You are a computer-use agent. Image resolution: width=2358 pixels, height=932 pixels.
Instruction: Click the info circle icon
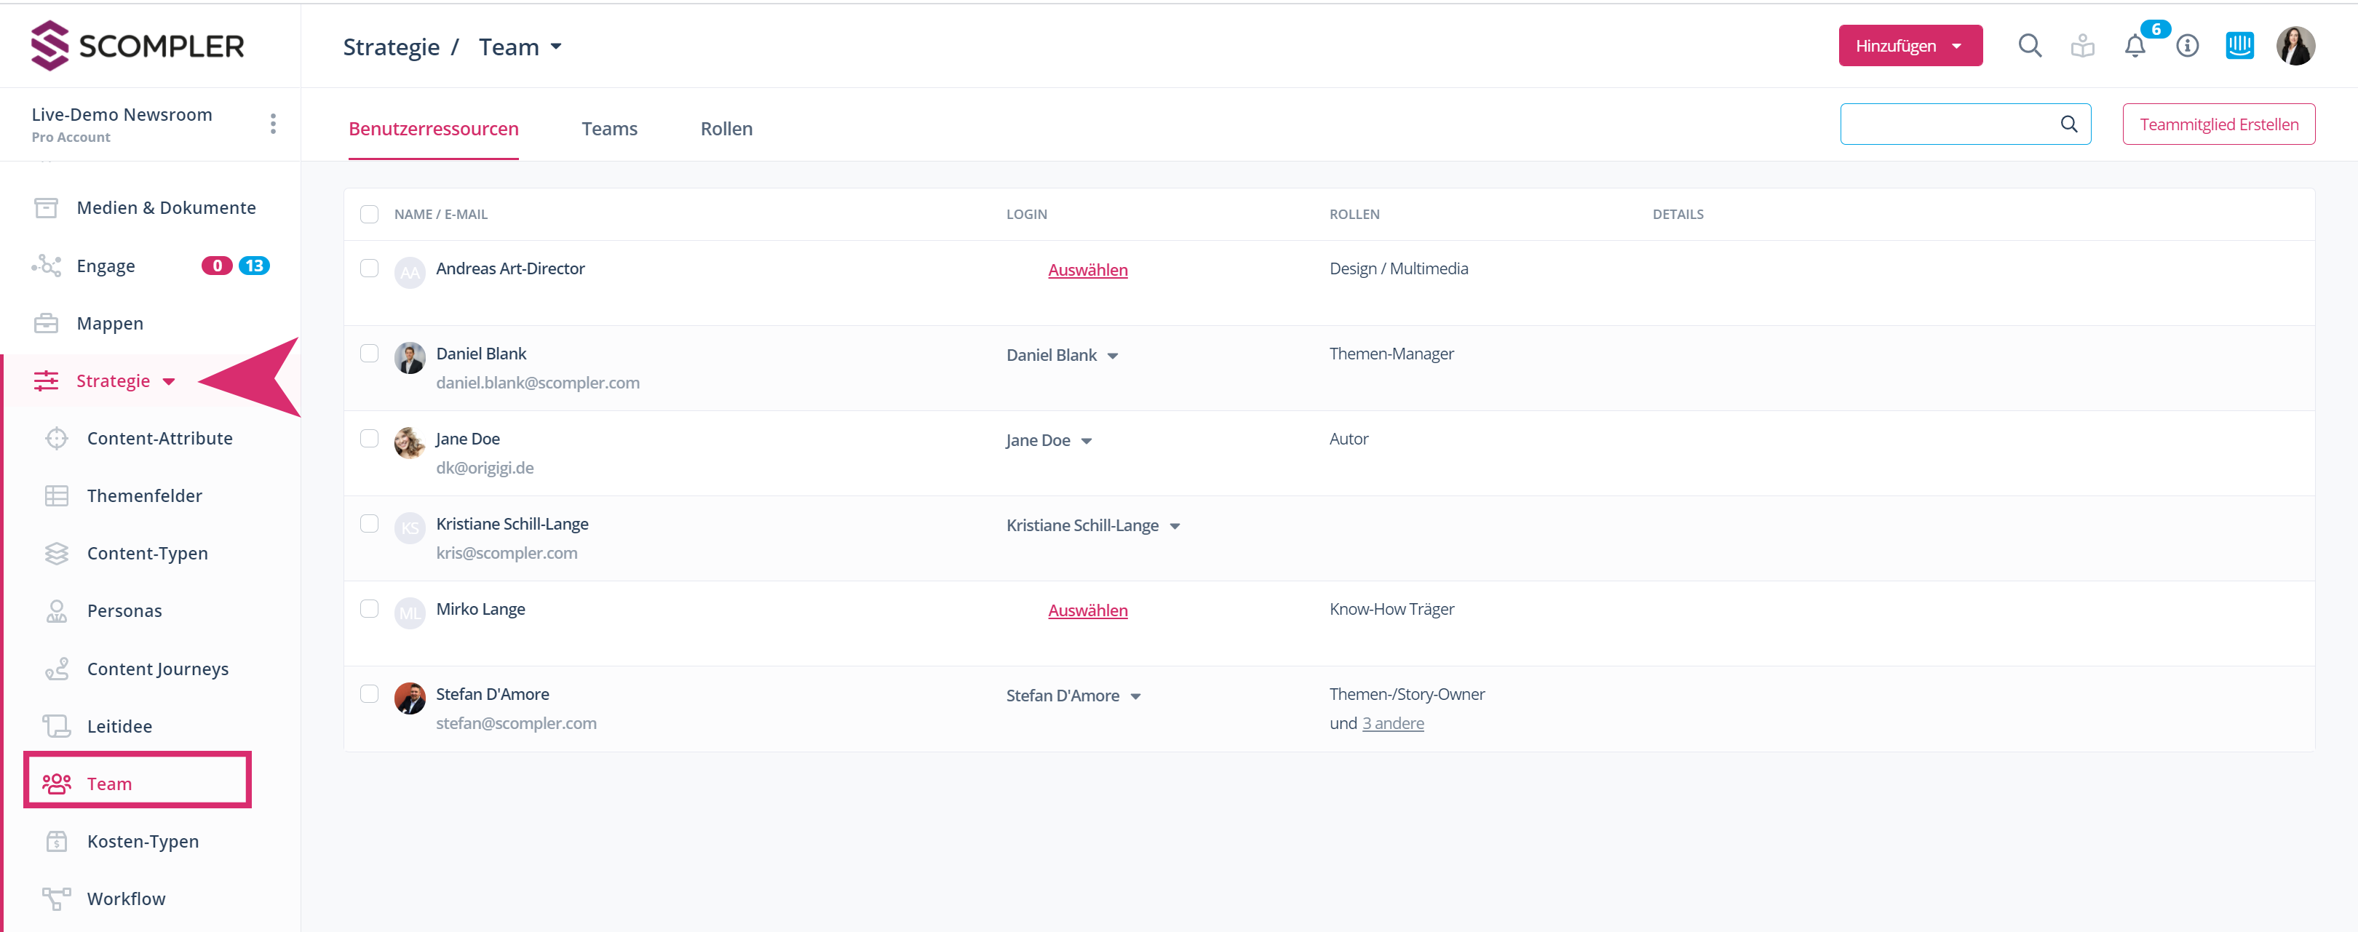pos(2187,46)
